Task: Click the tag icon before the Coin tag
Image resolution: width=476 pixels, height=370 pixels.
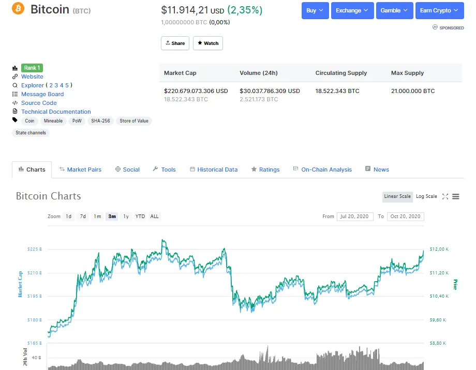Action: (x=15, y=120)
